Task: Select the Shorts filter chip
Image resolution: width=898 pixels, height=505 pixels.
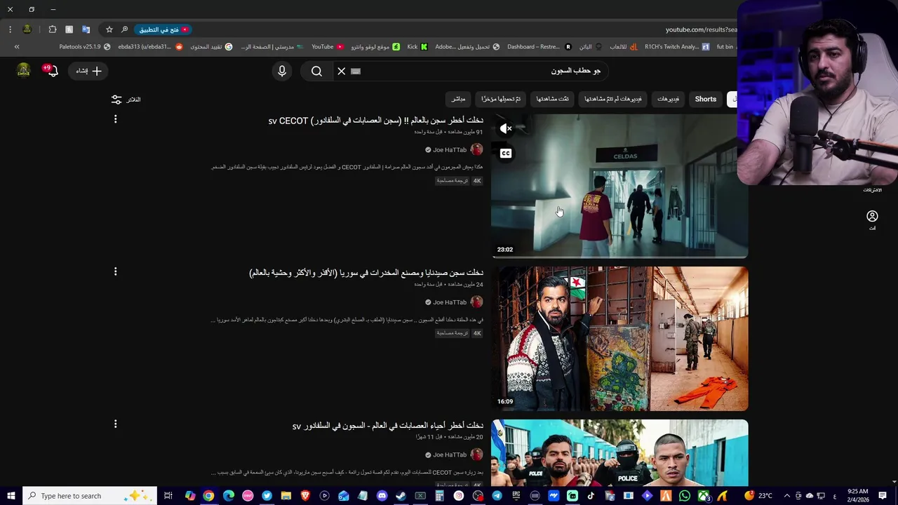Action: tap(706, 99)
